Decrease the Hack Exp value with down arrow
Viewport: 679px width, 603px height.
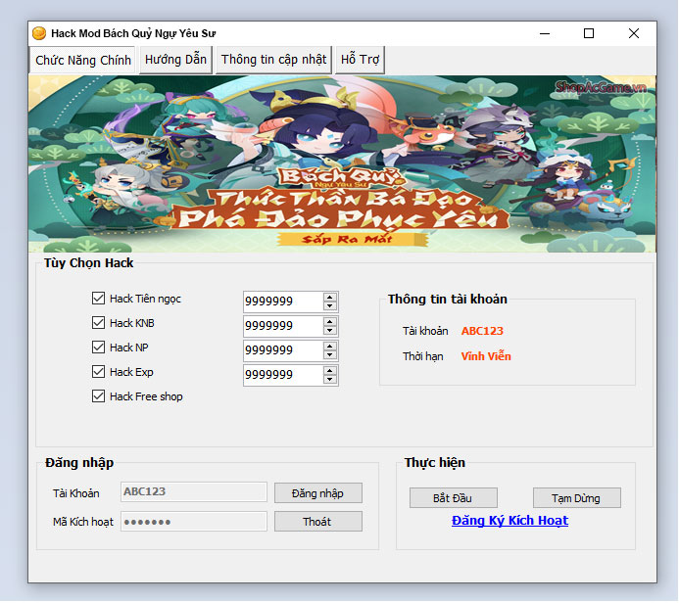330,380
